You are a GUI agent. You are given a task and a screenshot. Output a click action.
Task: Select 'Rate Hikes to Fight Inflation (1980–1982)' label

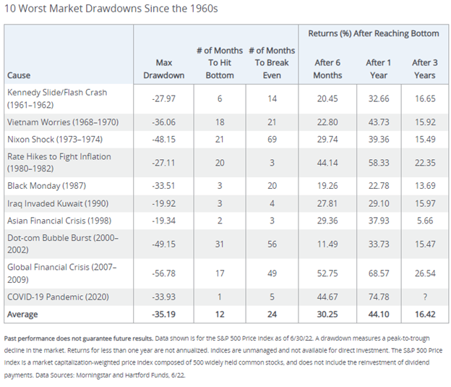[59, 163]
